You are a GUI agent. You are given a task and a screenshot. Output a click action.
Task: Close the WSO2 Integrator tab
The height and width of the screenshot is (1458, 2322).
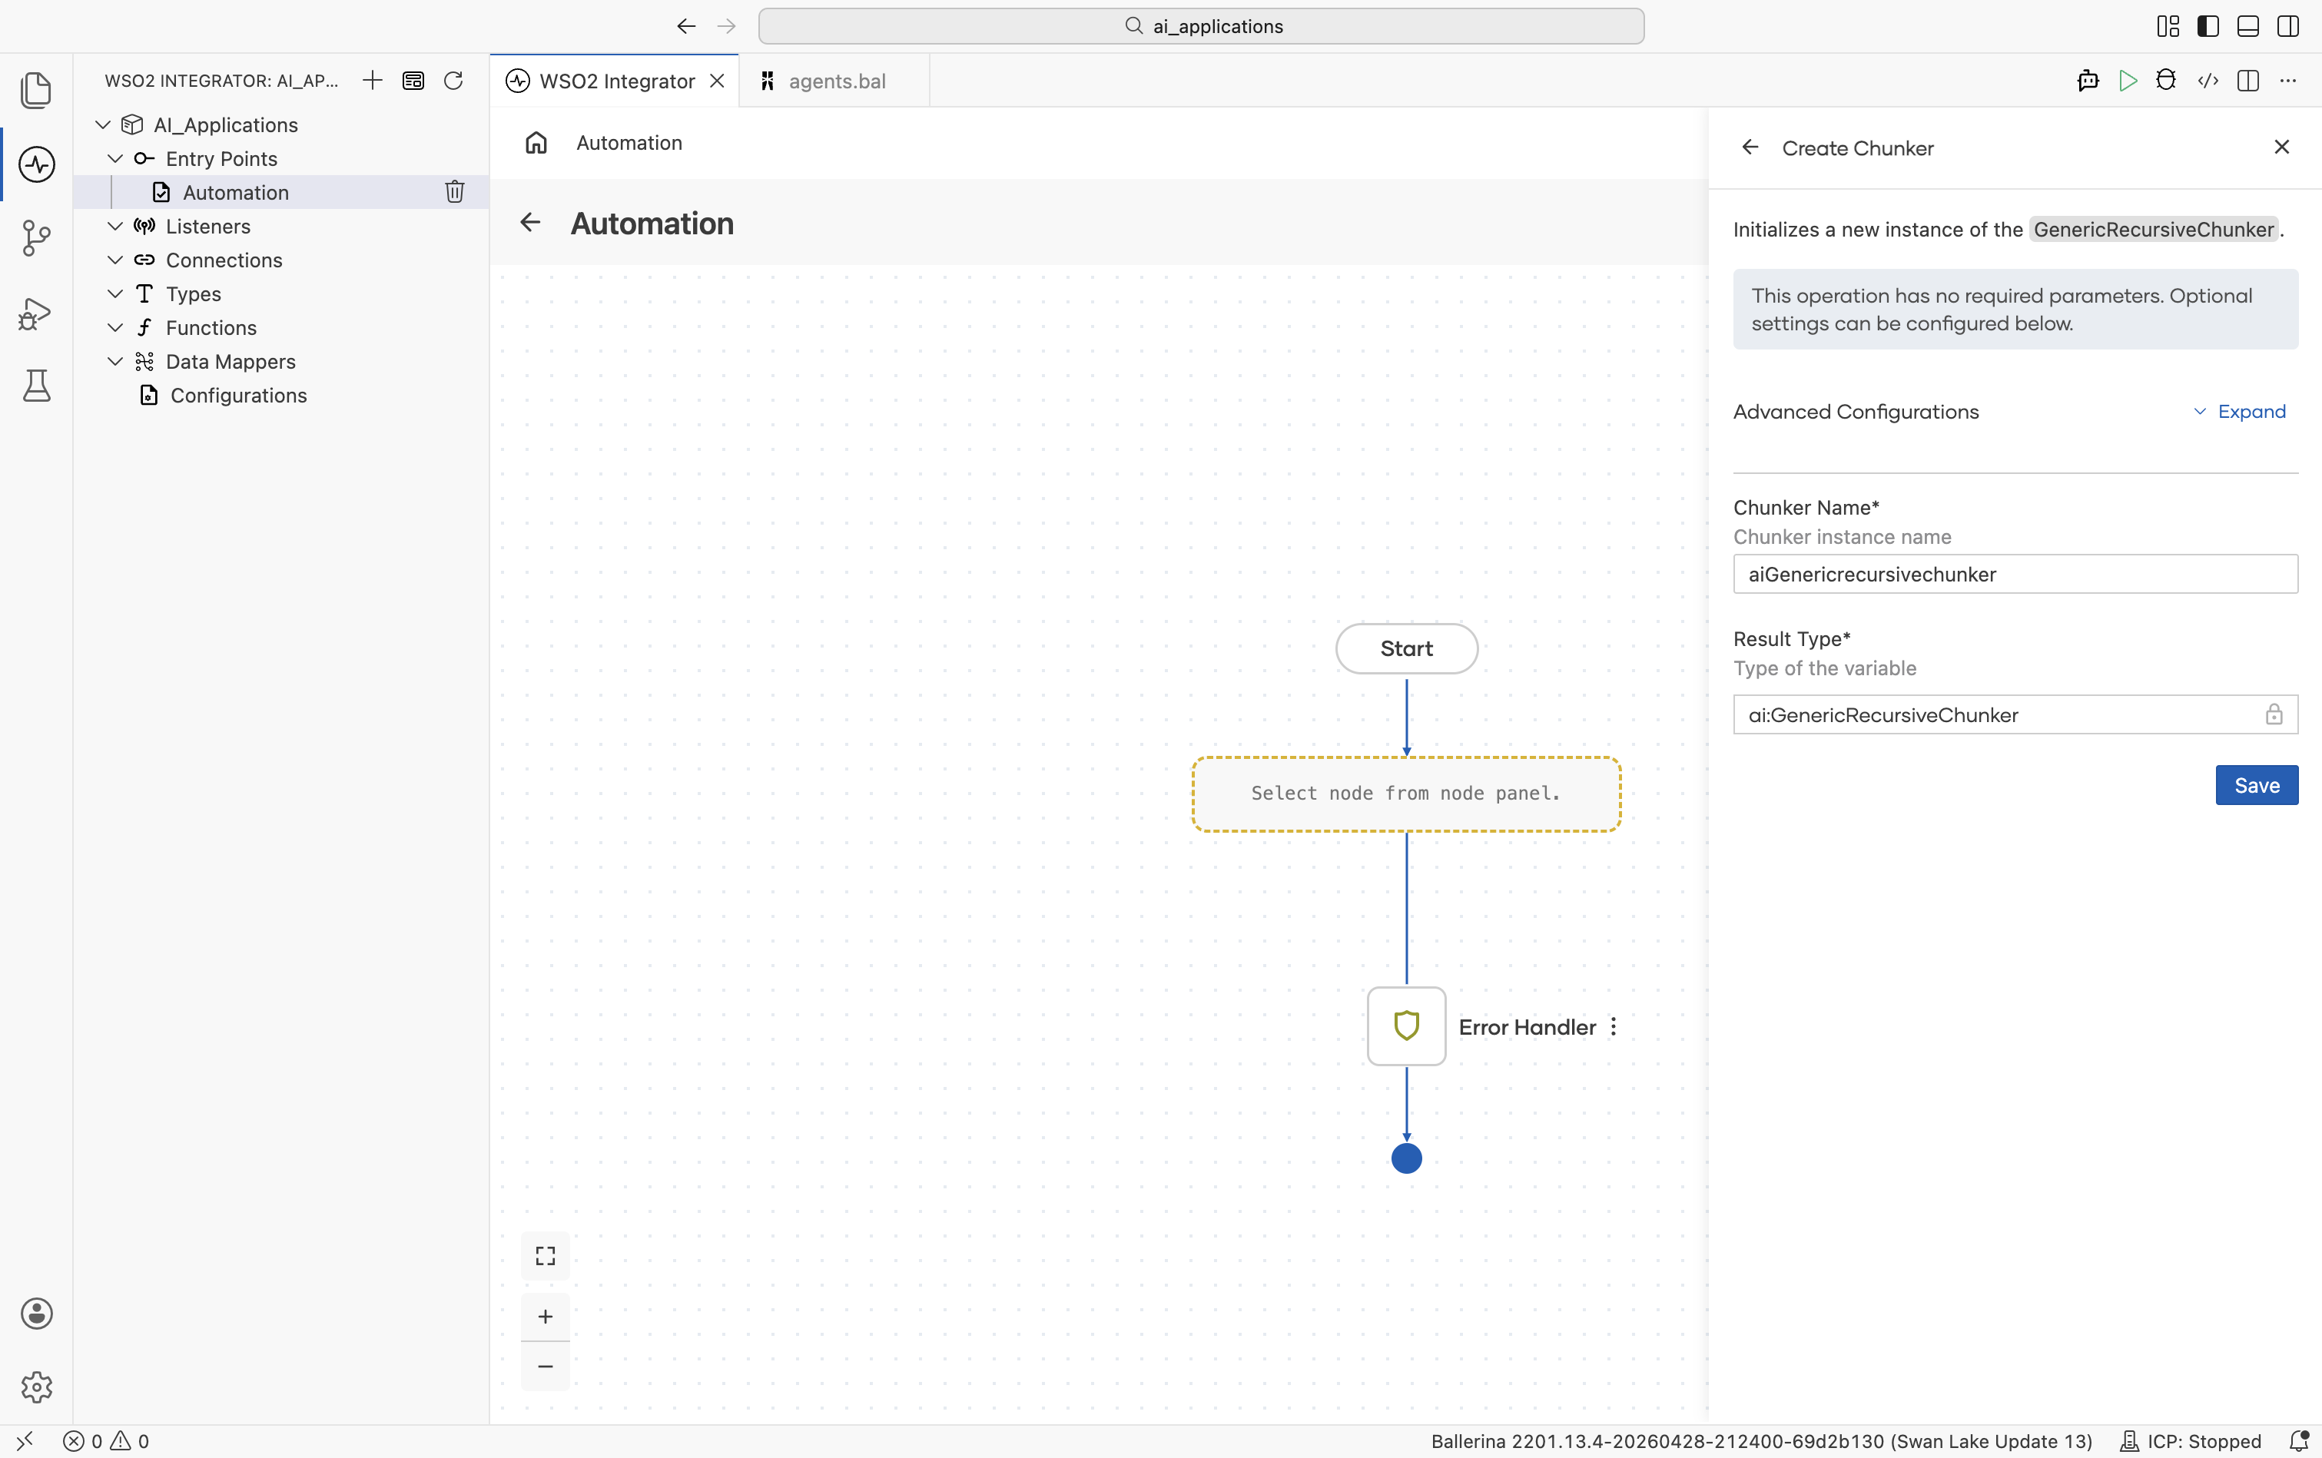[718, 81]
